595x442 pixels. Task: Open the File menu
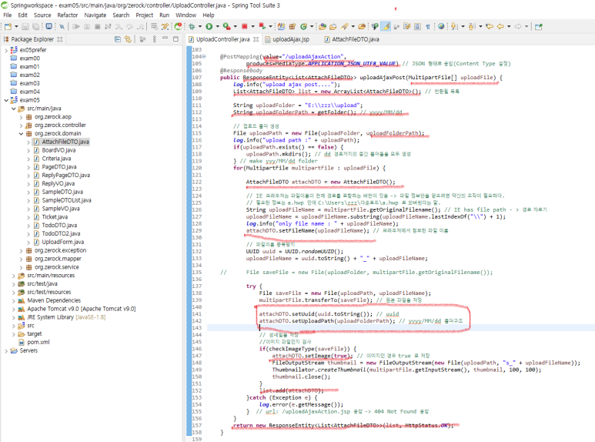pos(7,15)
